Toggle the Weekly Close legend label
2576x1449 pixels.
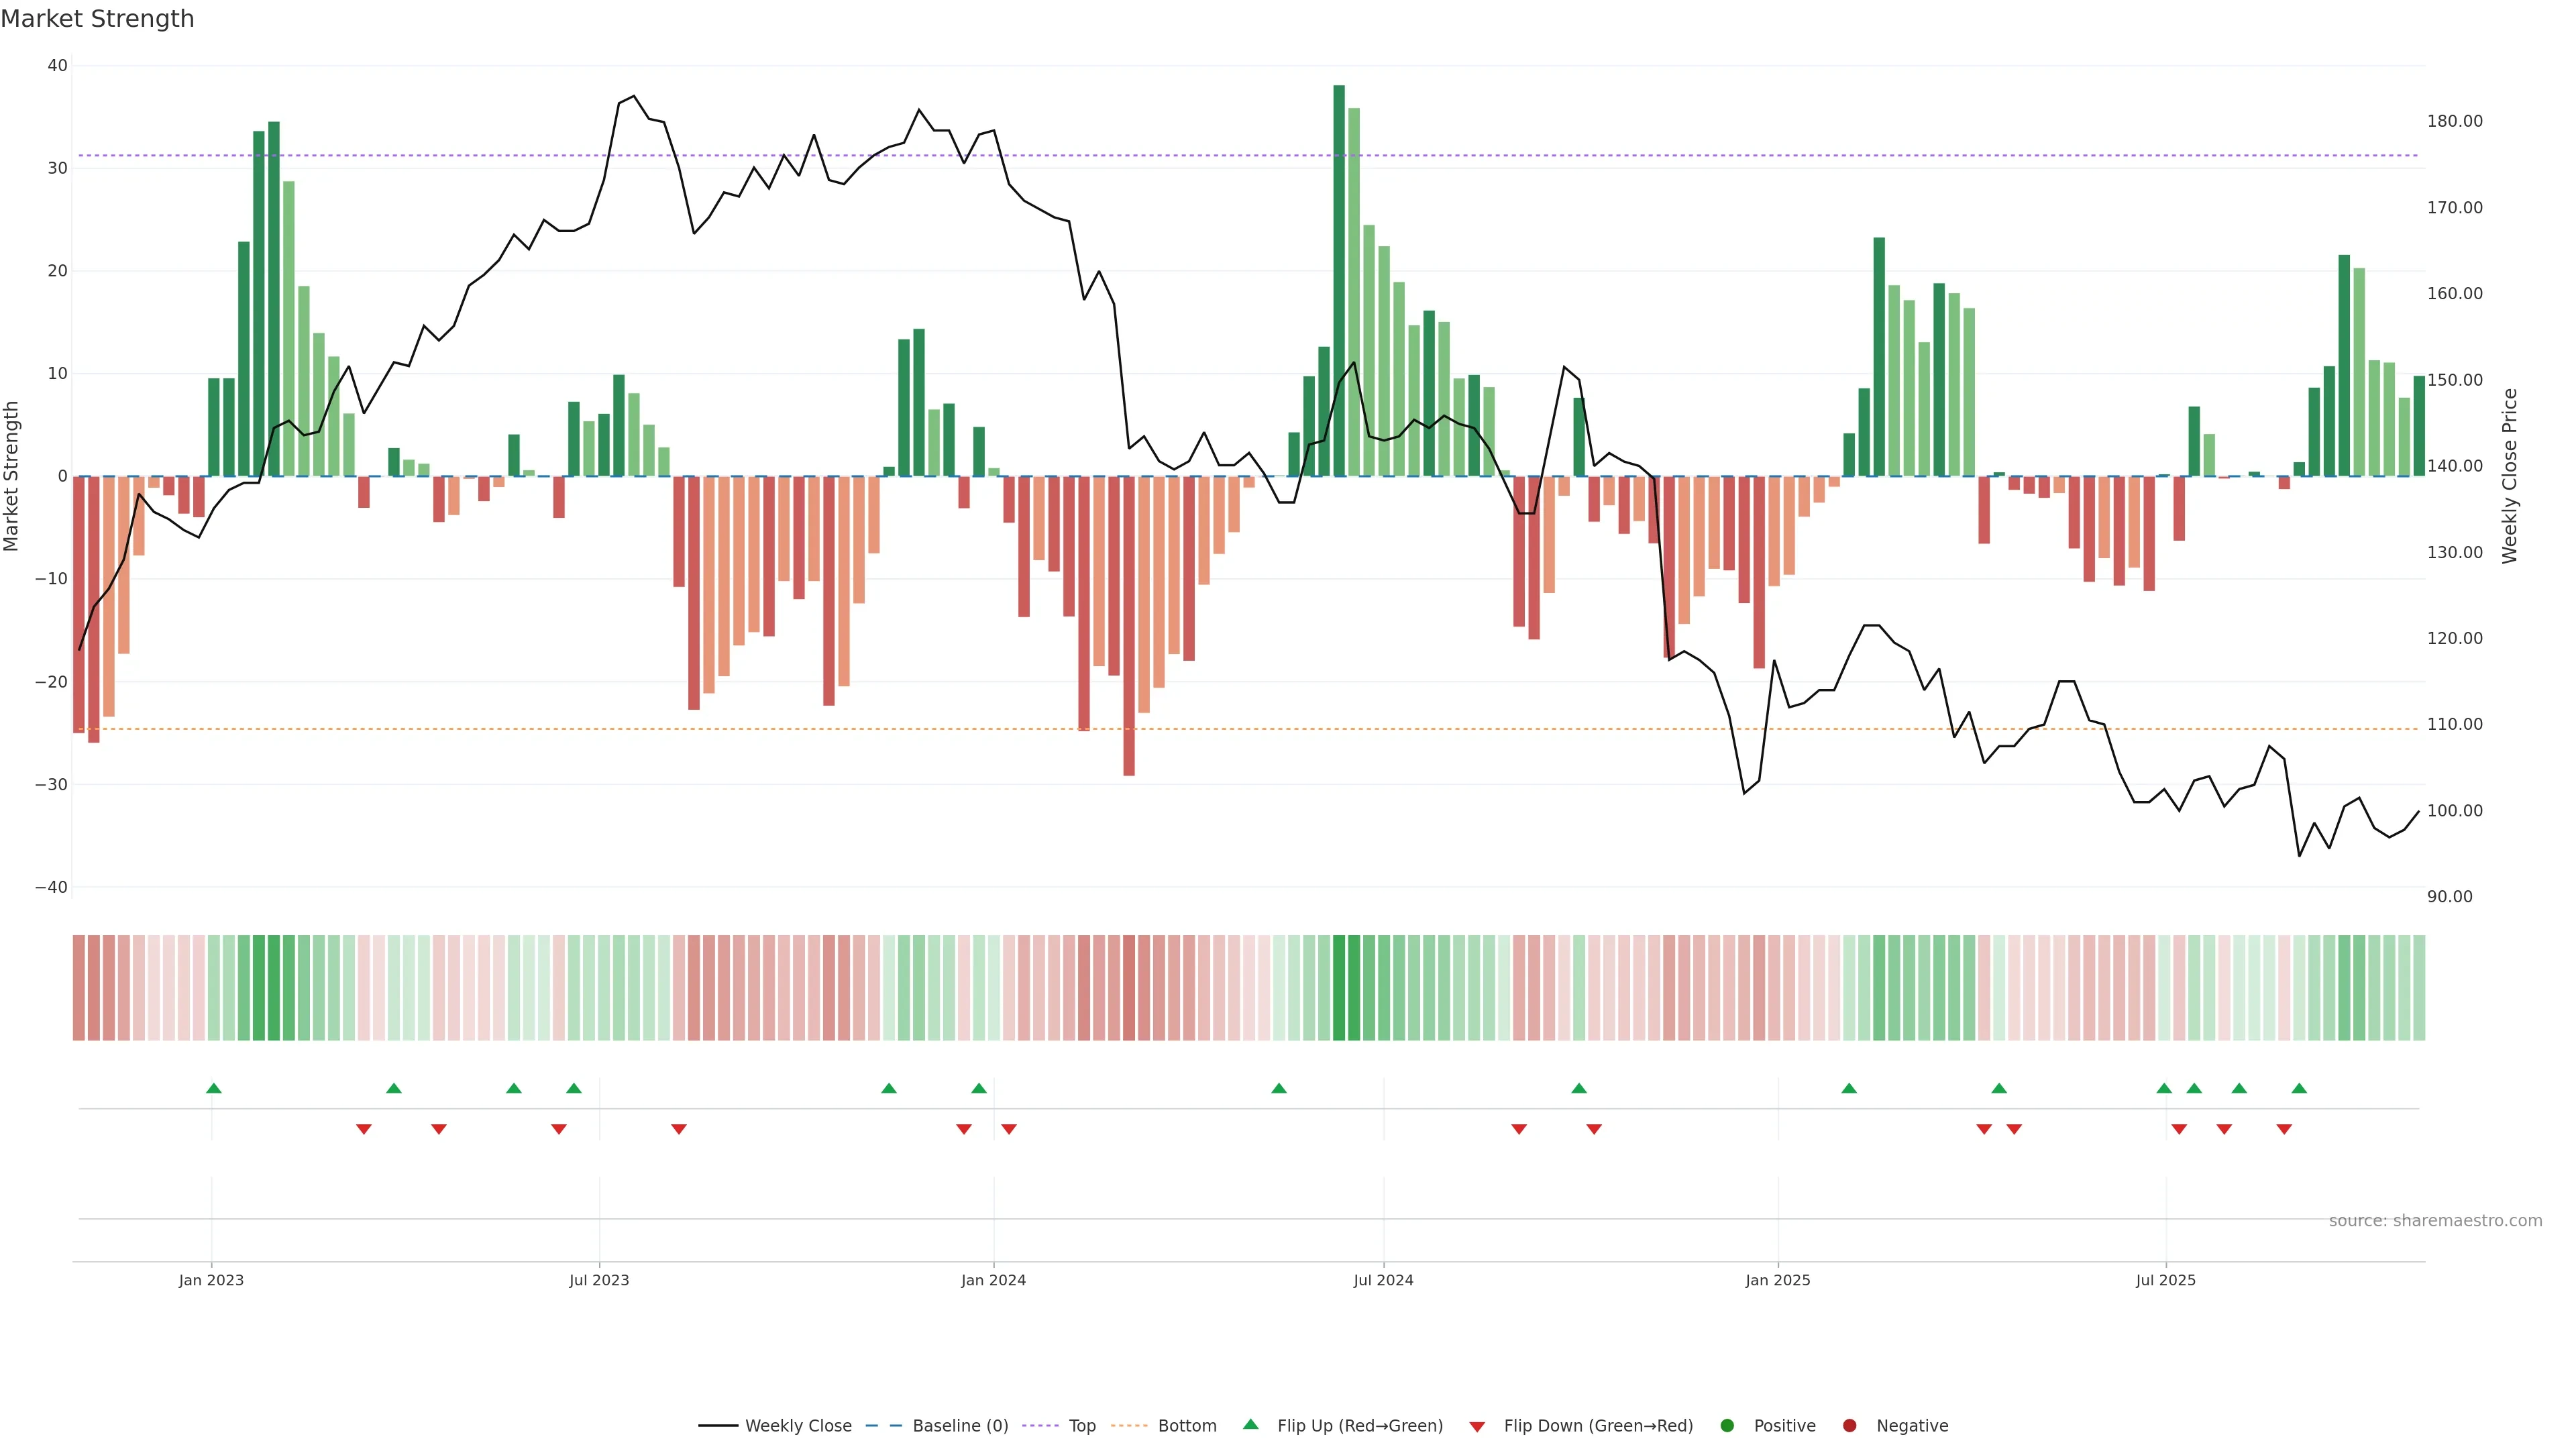(x=798, y=1425)
